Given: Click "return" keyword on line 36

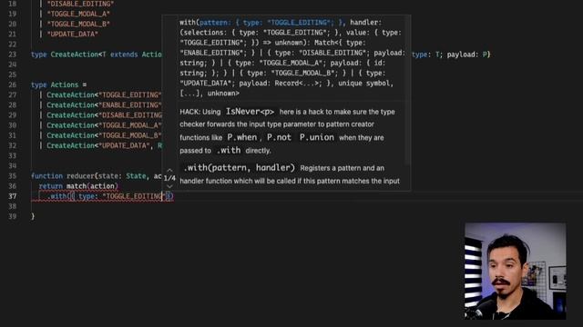Looking at the screenshot, I should (51, 186).
